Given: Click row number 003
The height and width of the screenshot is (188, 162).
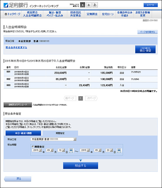Looking at the screenshot, I should tap(8, 85).
